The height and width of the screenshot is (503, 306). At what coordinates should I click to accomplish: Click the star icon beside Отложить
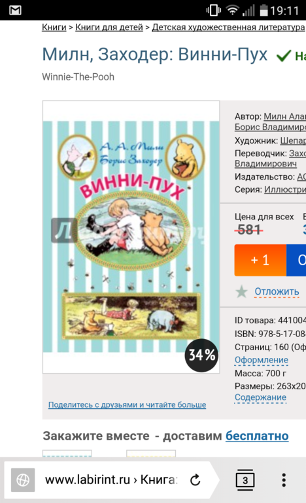pyautogui.click(x=241, y=292)
